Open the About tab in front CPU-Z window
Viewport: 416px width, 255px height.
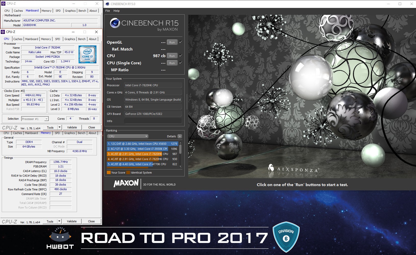click(x=93, y=39)
